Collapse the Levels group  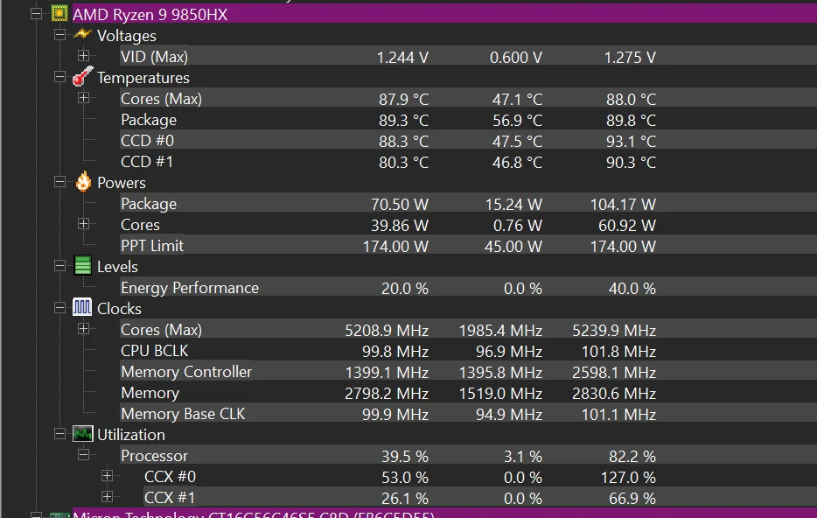coord(60,266)
